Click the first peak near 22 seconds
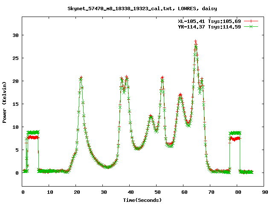 (81, 77)
